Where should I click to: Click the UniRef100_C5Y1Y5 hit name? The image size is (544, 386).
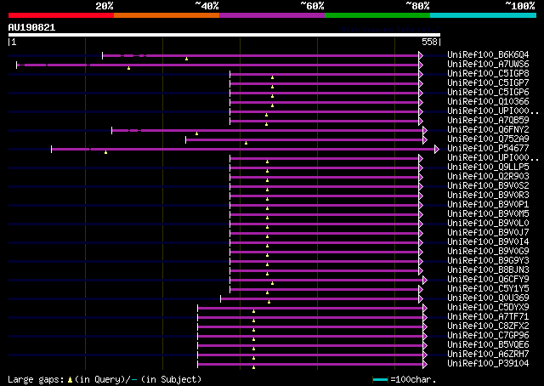(x=488, y=289)
